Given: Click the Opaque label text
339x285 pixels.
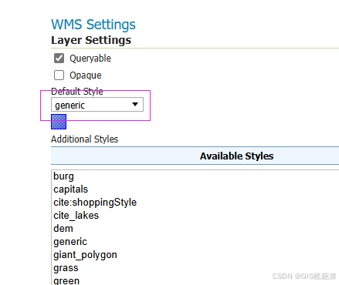Looking at the screenshot, I should [x=86, y=75].
